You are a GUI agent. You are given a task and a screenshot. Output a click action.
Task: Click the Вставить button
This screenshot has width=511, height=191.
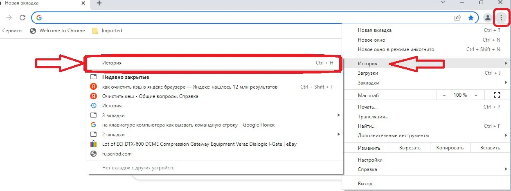click(490, 148)
